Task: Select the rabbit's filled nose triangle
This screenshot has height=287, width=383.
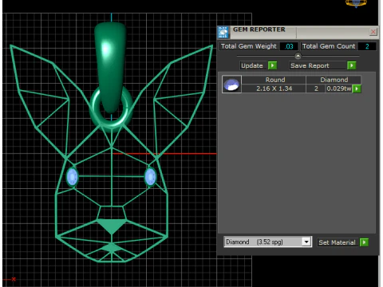Action: (x=112, y=226)
